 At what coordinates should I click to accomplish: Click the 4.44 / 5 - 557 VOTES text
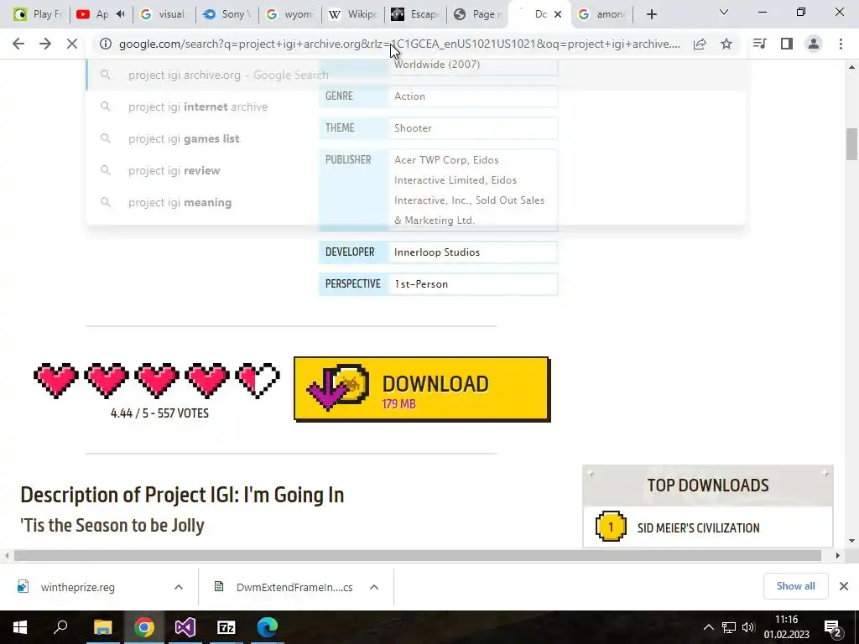coord(159,413)
